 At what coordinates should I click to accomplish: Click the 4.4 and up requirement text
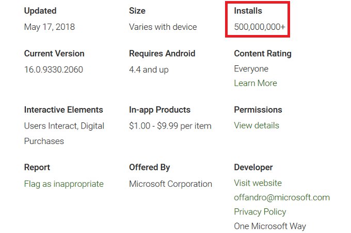pos(149,70)
